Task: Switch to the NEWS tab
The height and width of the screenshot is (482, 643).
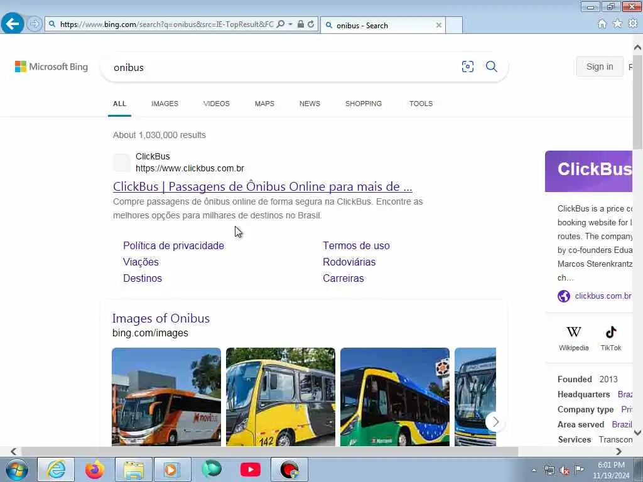Action: (x=310, y=104)
